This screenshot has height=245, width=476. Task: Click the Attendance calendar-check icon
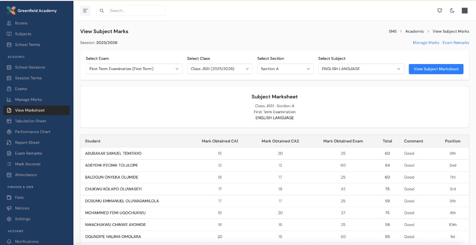pyautogui.click(x=9, y=174)
